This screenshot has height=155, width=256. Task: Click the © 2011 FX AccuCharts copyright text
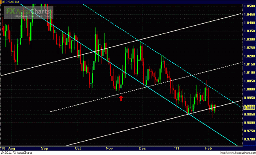click(16, 153)
